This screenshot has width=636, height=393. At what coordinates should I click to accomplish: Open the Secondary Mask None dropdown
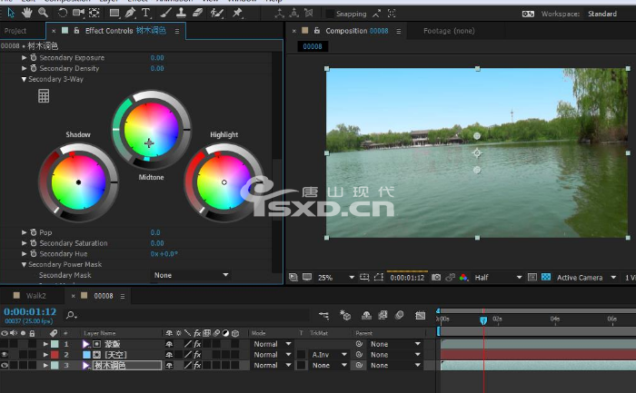tap(191, 275)
